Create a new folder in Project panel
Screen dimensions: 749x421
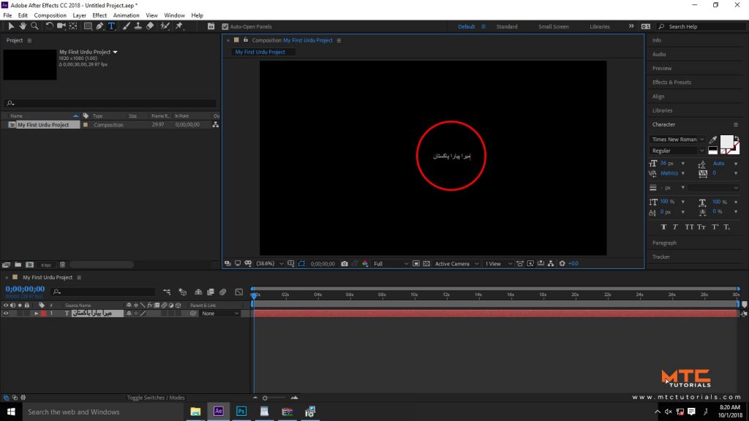pyautogui.click(x=18, y=265)
